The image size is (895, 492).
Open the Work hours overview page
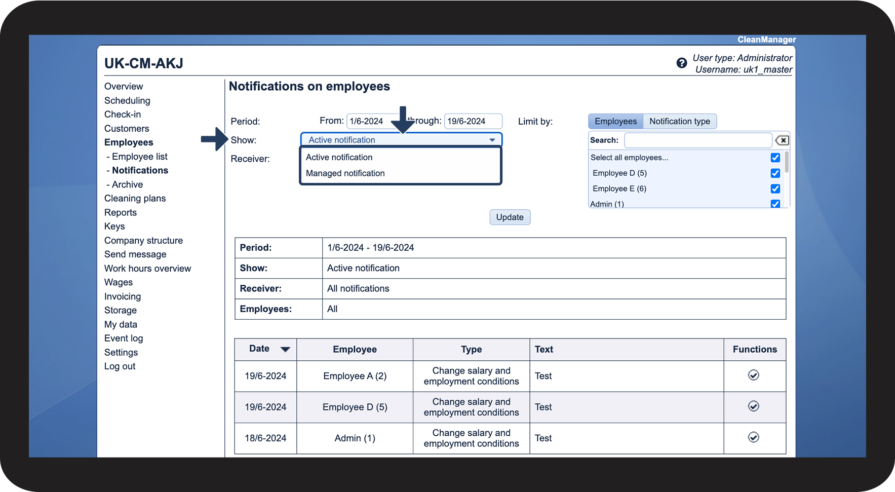[x=147, y=269]
